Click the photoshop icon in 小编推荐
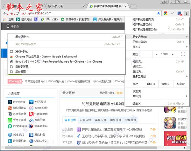191x151 pixels. click(10, 102)
